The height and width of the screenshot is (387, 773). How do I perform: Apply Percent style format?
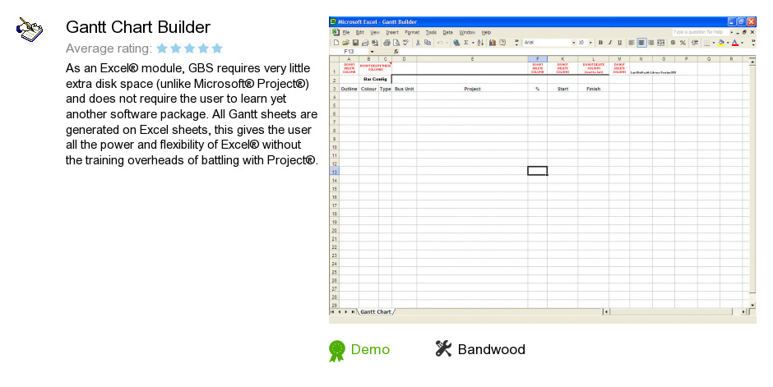point(683,43)
